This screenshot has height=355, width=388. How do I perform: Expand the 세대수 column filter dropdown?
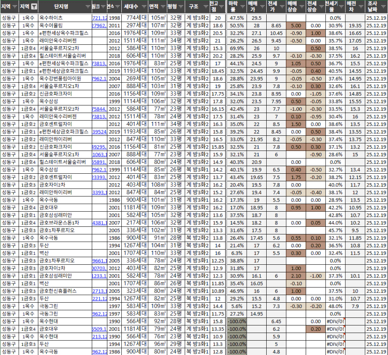click(x=143, y=7)
